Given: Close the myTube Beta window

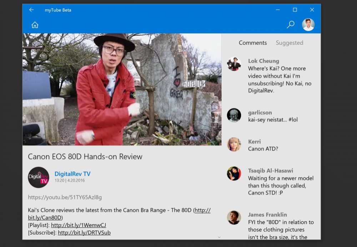Looking at the screenshot, I should 312,10.
